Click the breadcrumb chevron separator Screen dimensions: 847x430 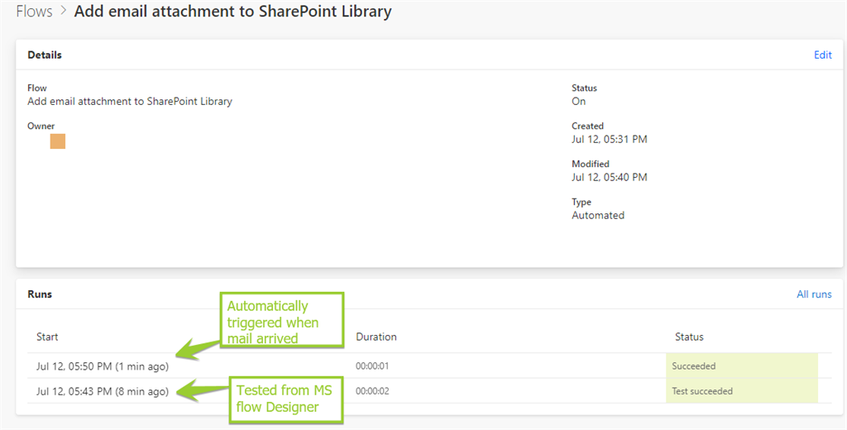click(x=63, y=12)
